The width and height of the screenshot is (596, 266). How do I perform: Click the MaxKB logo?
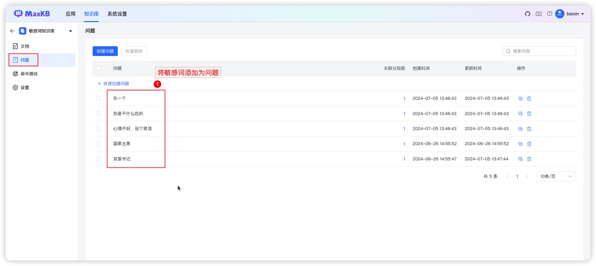click(x=32, y=14)
